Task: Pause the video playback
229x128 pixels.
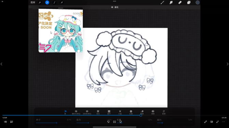Action: pos(114,122)
